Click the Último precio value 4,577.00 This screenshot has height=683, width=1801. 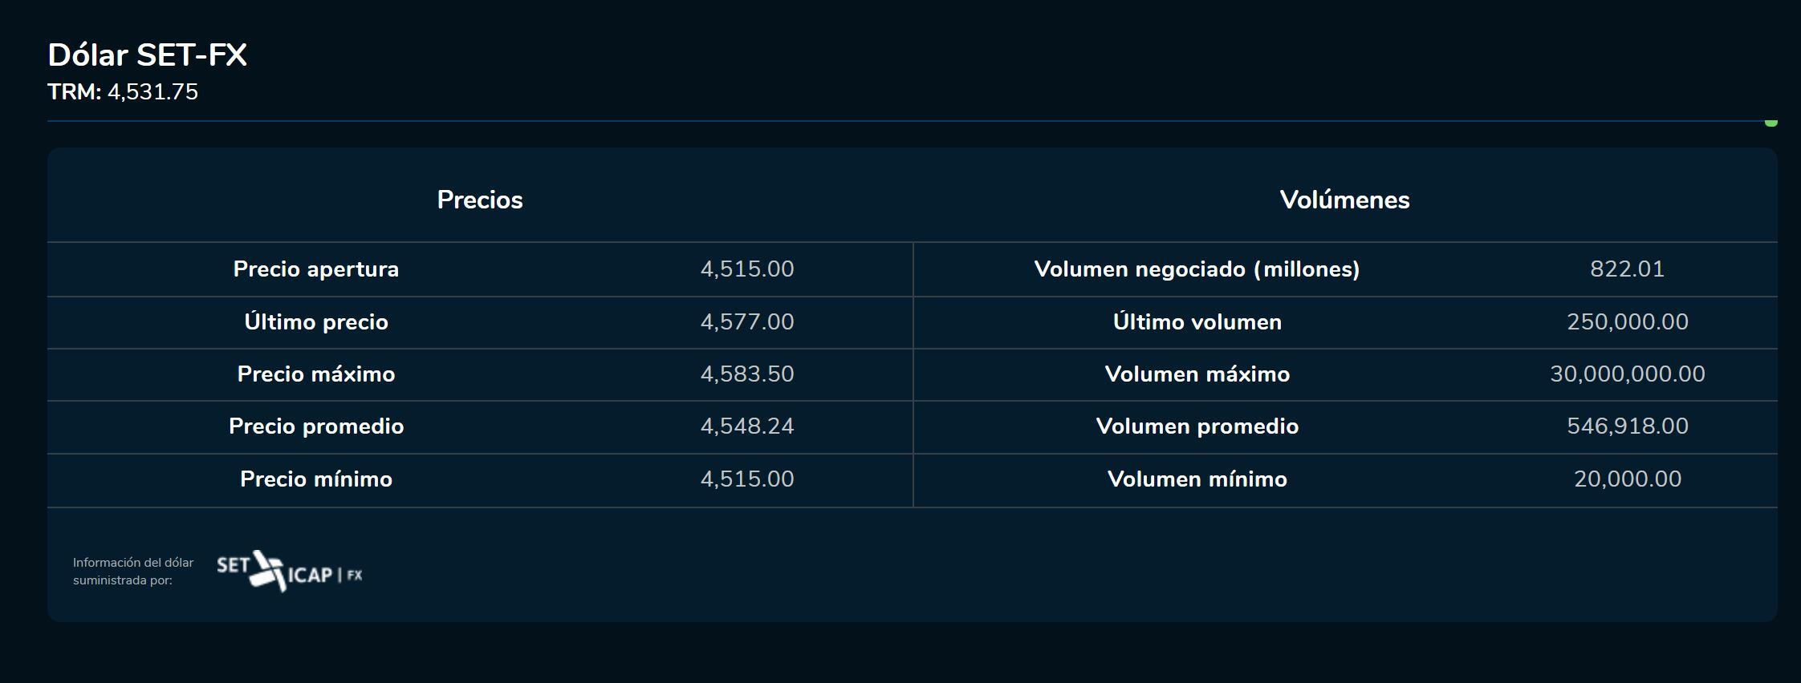746,322
